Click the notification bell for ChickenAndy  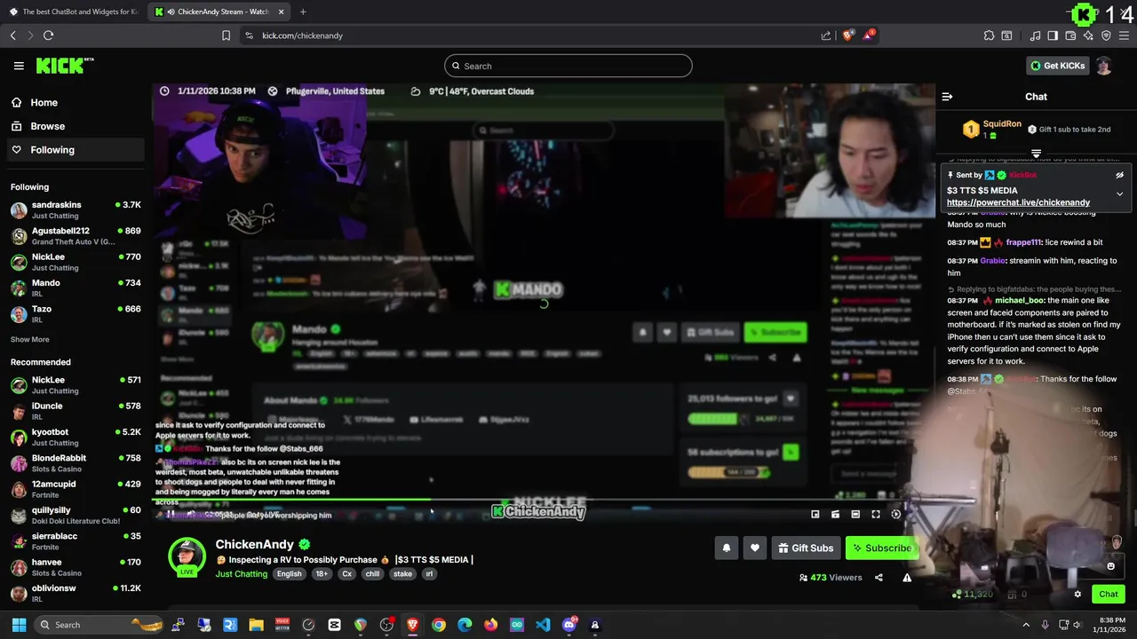point(726,548)
